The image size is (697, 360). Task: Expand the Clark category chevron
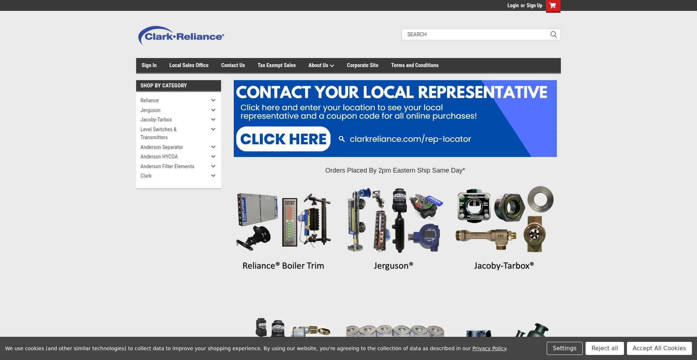pos(213,175)
